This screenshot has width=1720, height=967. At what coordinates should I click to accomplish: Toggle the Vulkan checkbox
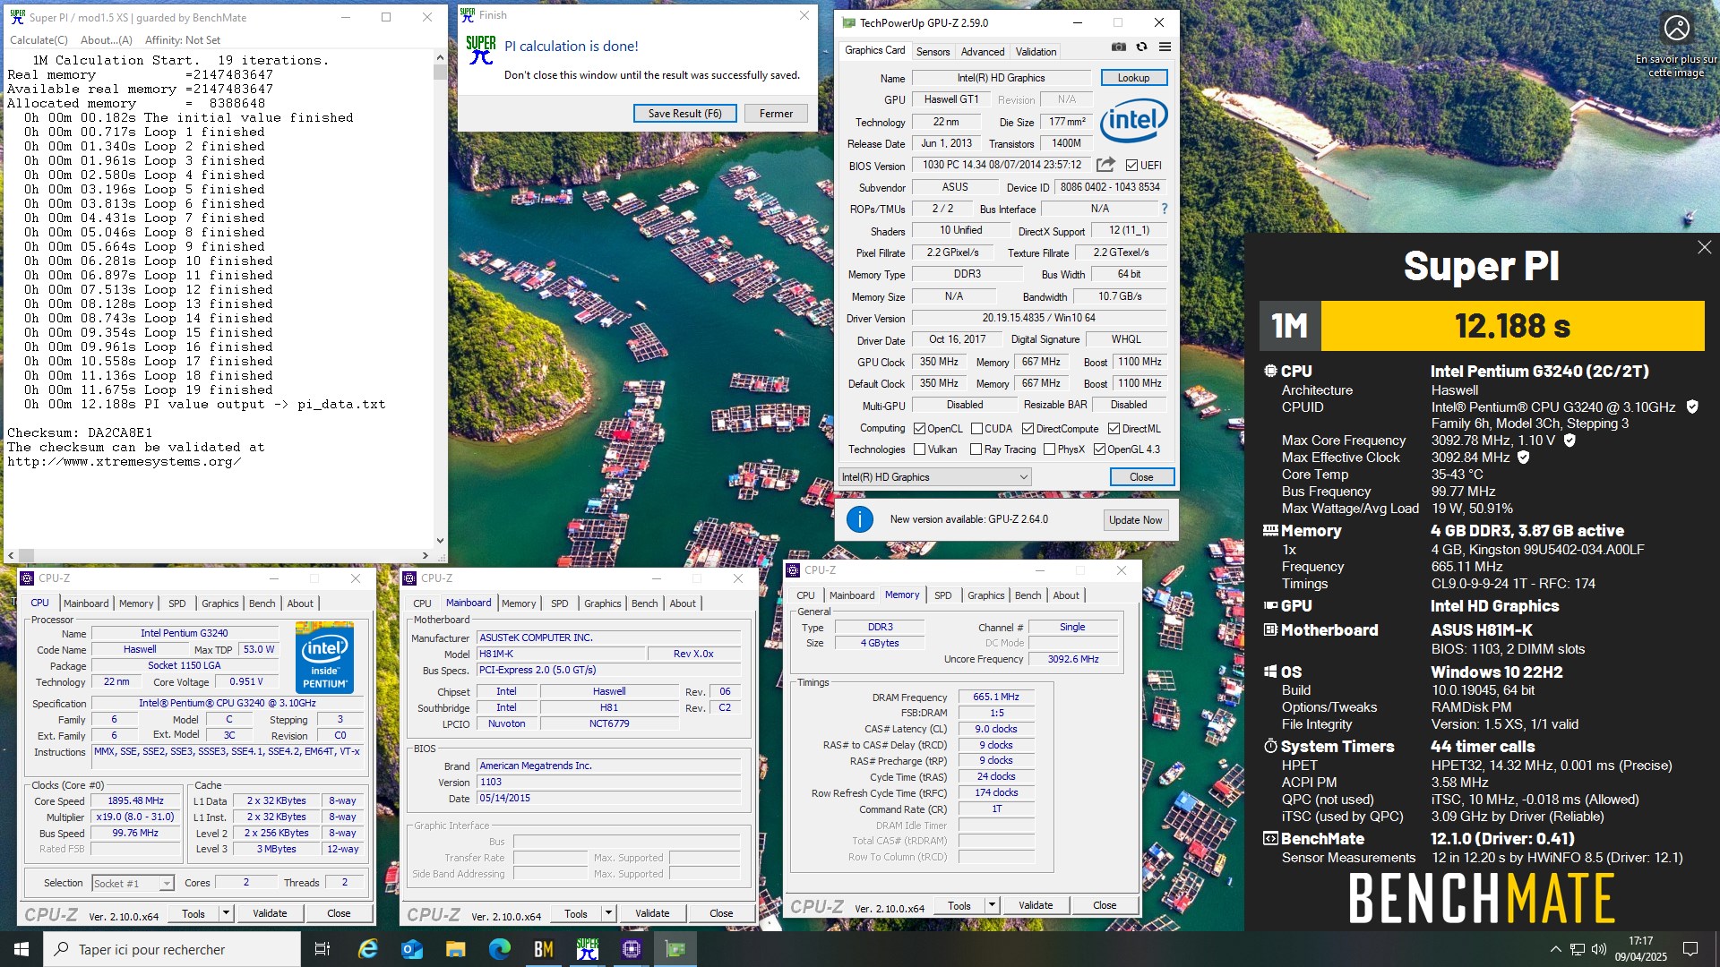click(919, 449)
